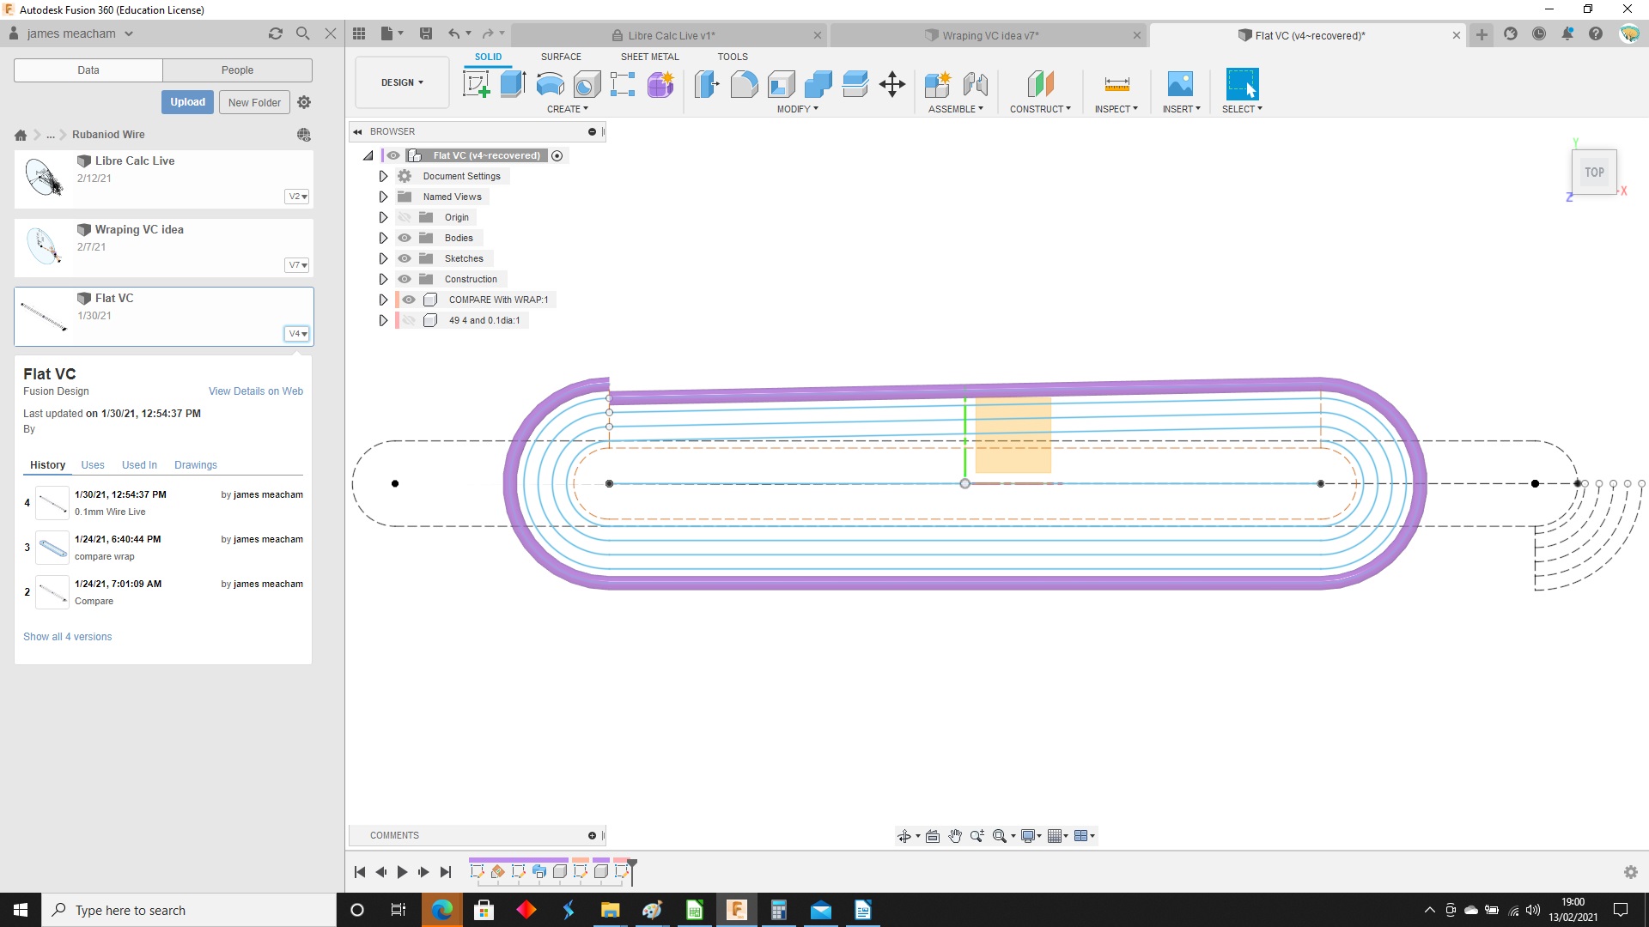
Task: Open the People tab in data panel
Action: [x=237, y=70]
